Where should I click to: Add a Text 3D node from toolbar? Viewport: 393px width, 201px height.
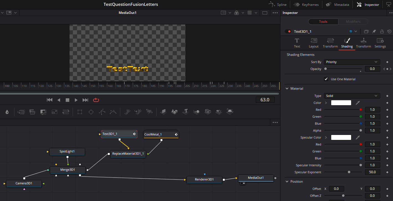pyautogui.click(x=185, y=112)
